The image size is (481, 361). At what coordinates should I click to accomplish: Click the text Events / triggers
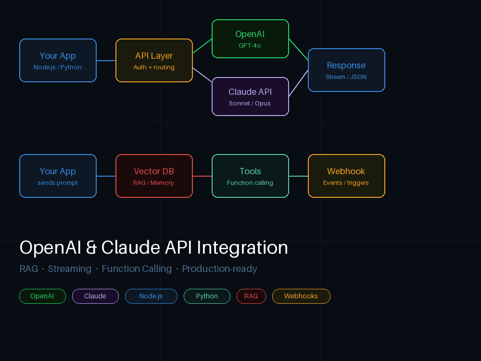pos(346,183)
